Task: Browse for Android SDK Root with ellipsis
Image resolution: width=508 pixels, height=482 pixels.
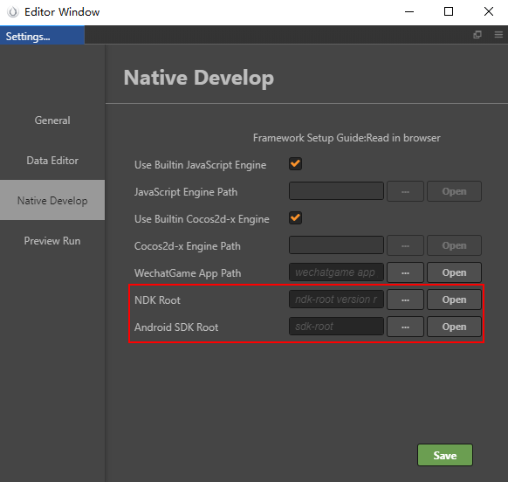Action: click(x=405, y=327)
